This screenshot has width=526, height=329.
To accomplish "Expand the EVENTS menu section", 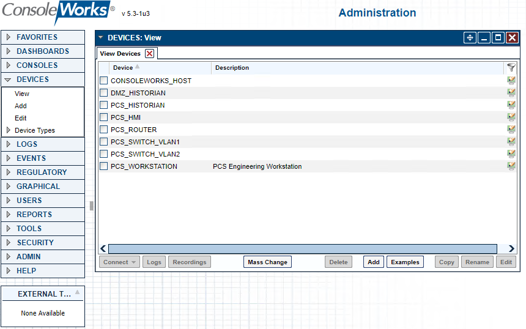I will pyautogui.click(x=43, y=158).
